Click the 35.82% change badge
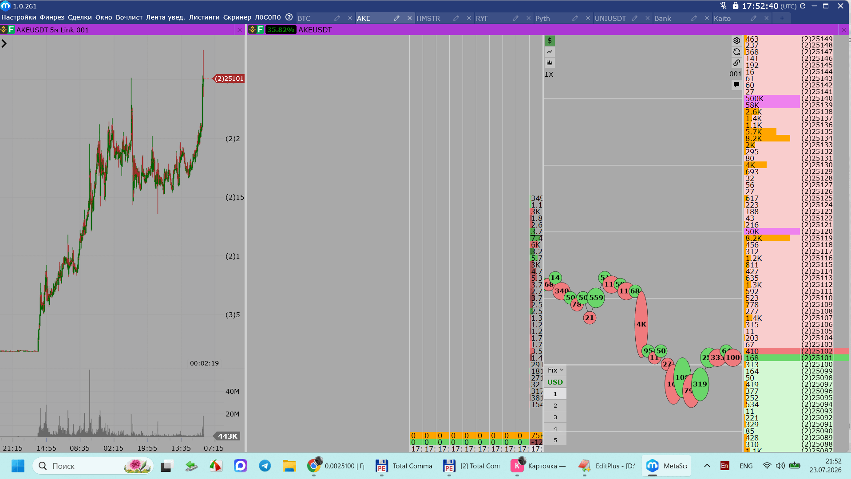 click(281, 30)
